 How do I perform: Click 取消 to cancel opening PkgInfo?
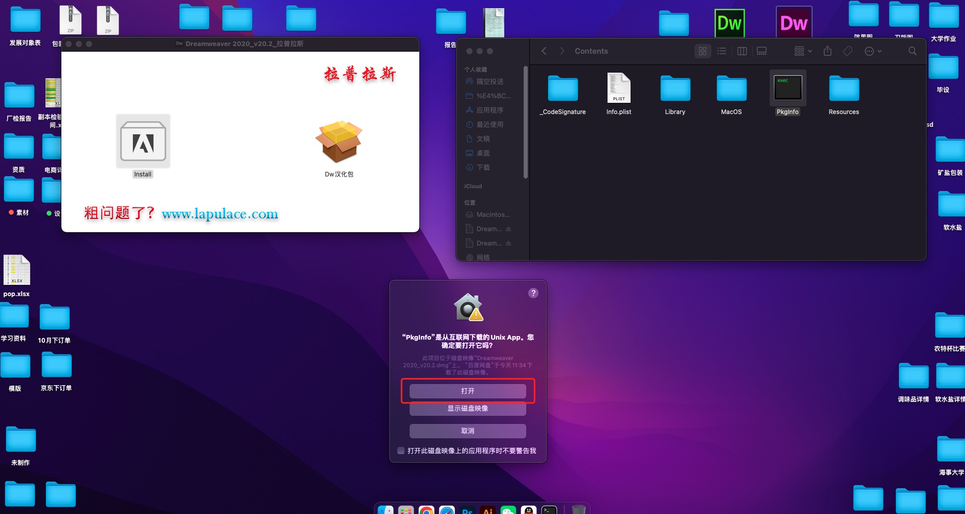pyautogui.click(x=467, y=431)
